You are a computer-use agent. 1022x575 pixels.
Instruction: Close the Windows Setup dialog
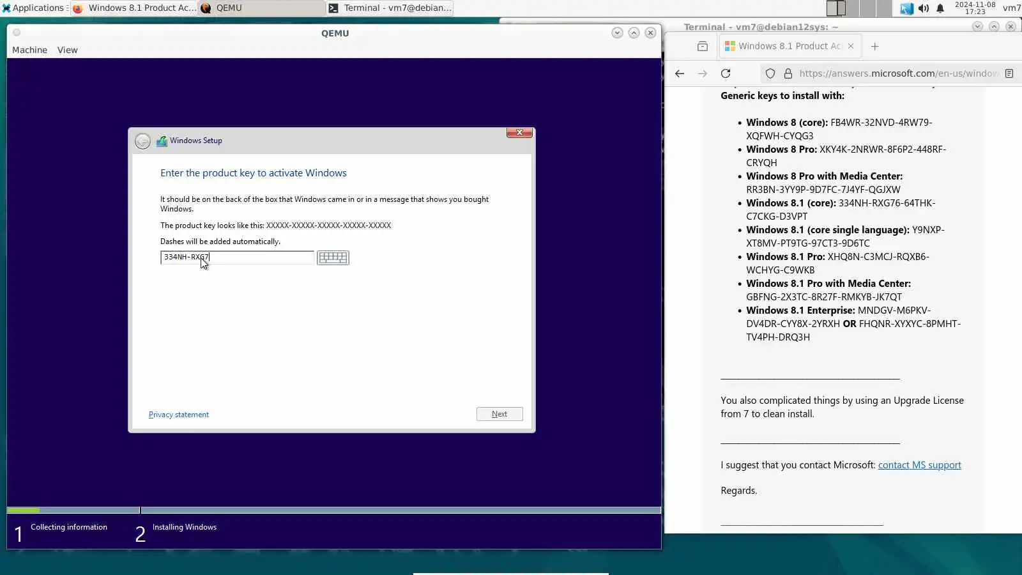519,132
